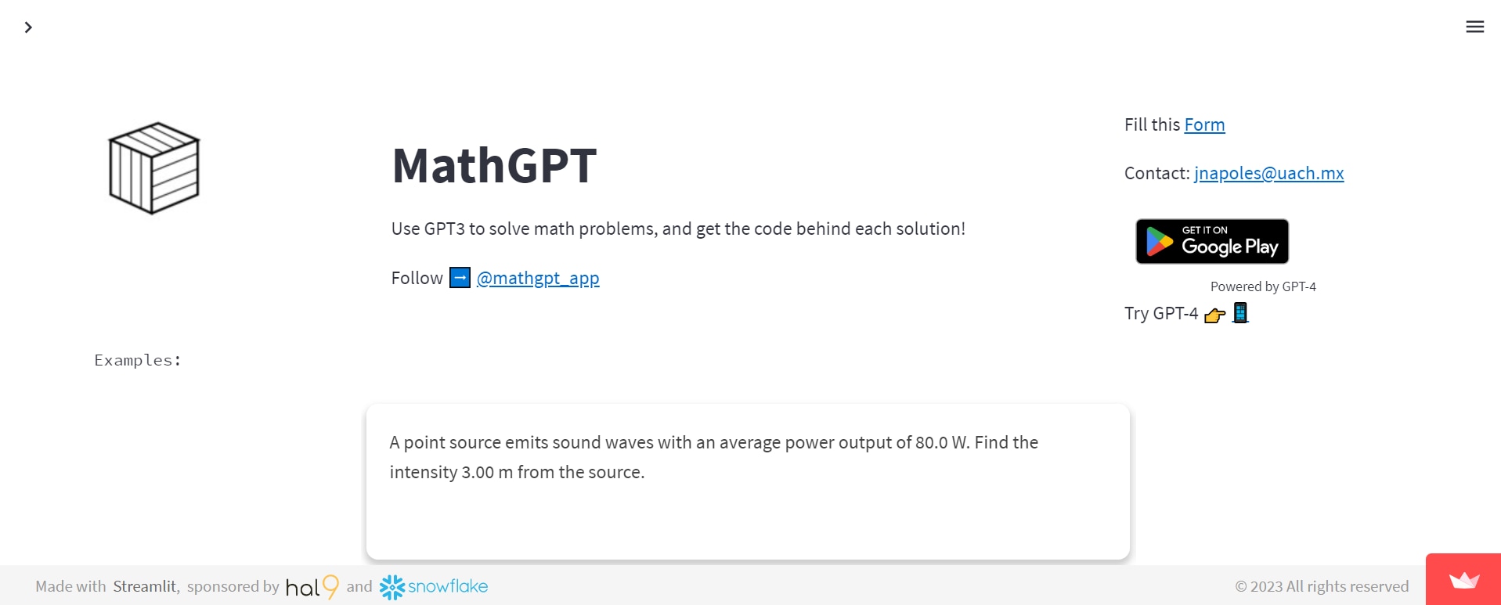
Task: Click the mobile phone emoji link
Action: (1240, 313)
